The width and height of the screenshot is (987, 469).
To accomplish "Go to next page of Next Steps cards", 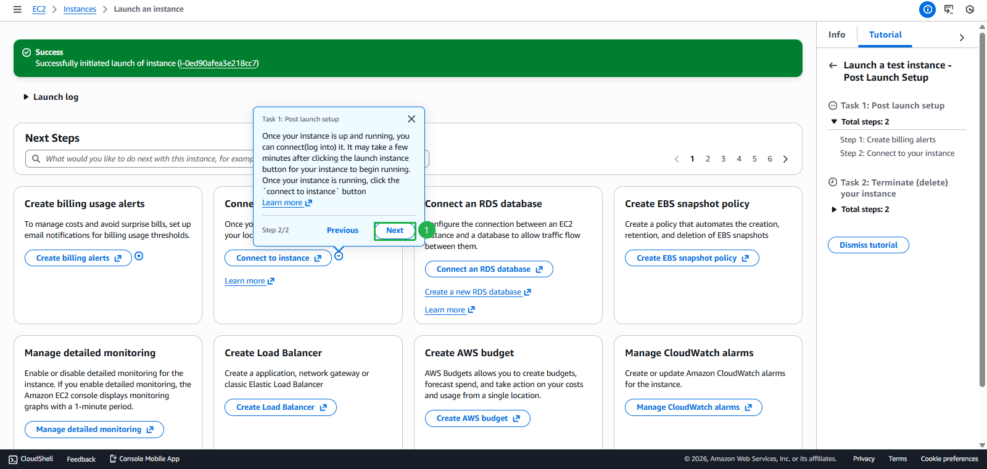I will pyautogui.click(x=785, y=159).
